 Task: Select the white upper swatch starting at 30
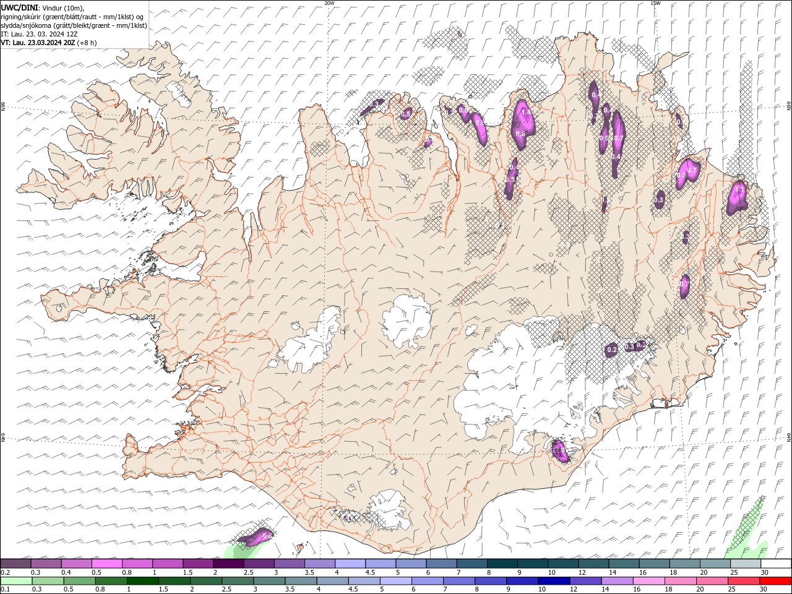click(777, 563)
